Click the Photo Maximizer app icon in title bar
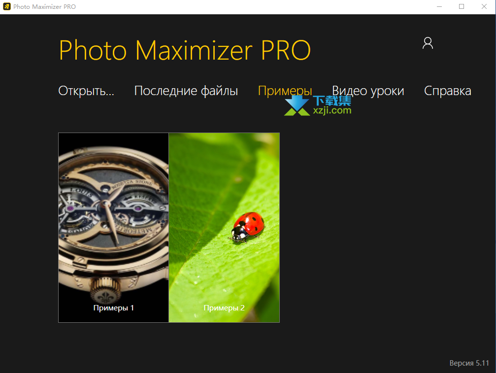 pyautogui.click(x=6, y=6)
